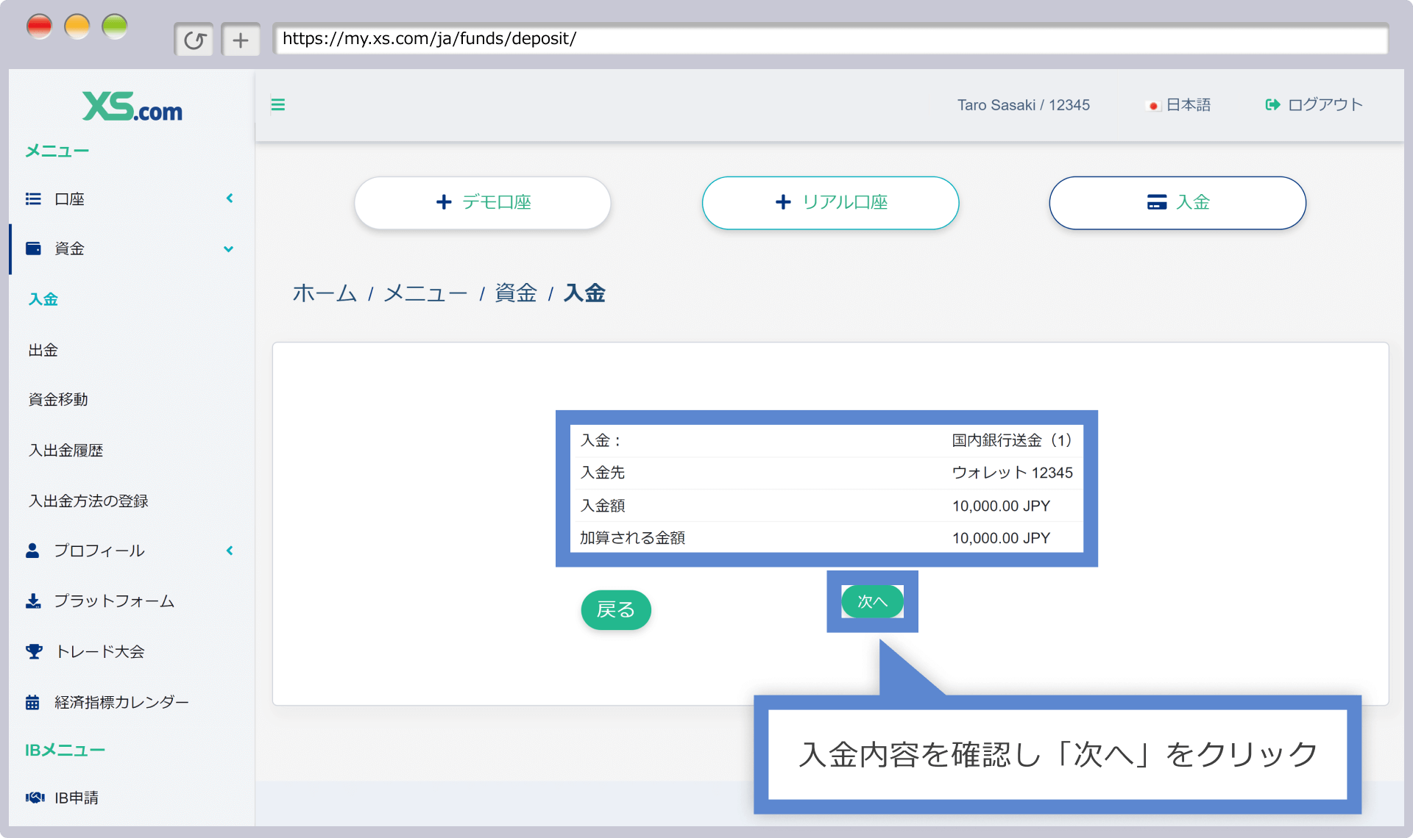Screen dimensions: 1413x838
Task: Open 入出金方法の登録 in the sidebar
Action: point(88,501)
